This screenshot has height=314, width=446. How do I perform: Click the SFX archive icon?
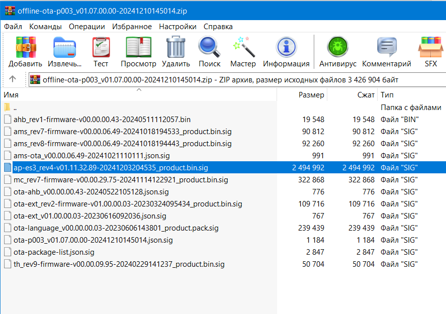coord(430,47)
